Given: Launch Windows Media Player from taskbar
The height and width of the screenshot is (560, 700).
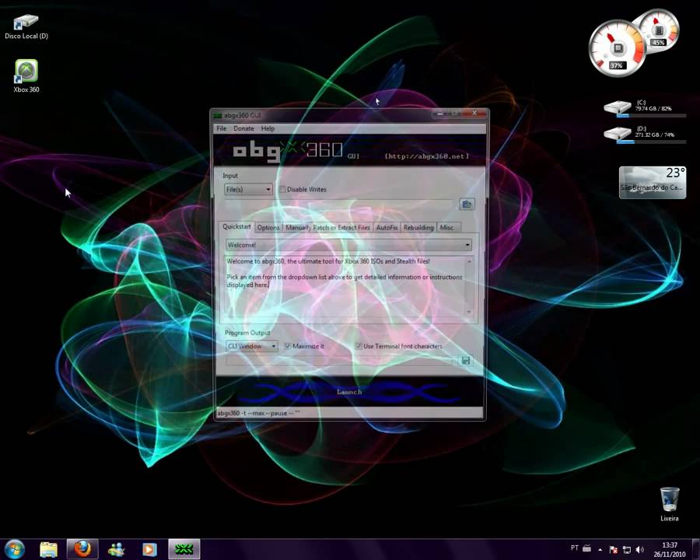Looking at the screenshot, I should coord(149,549).
